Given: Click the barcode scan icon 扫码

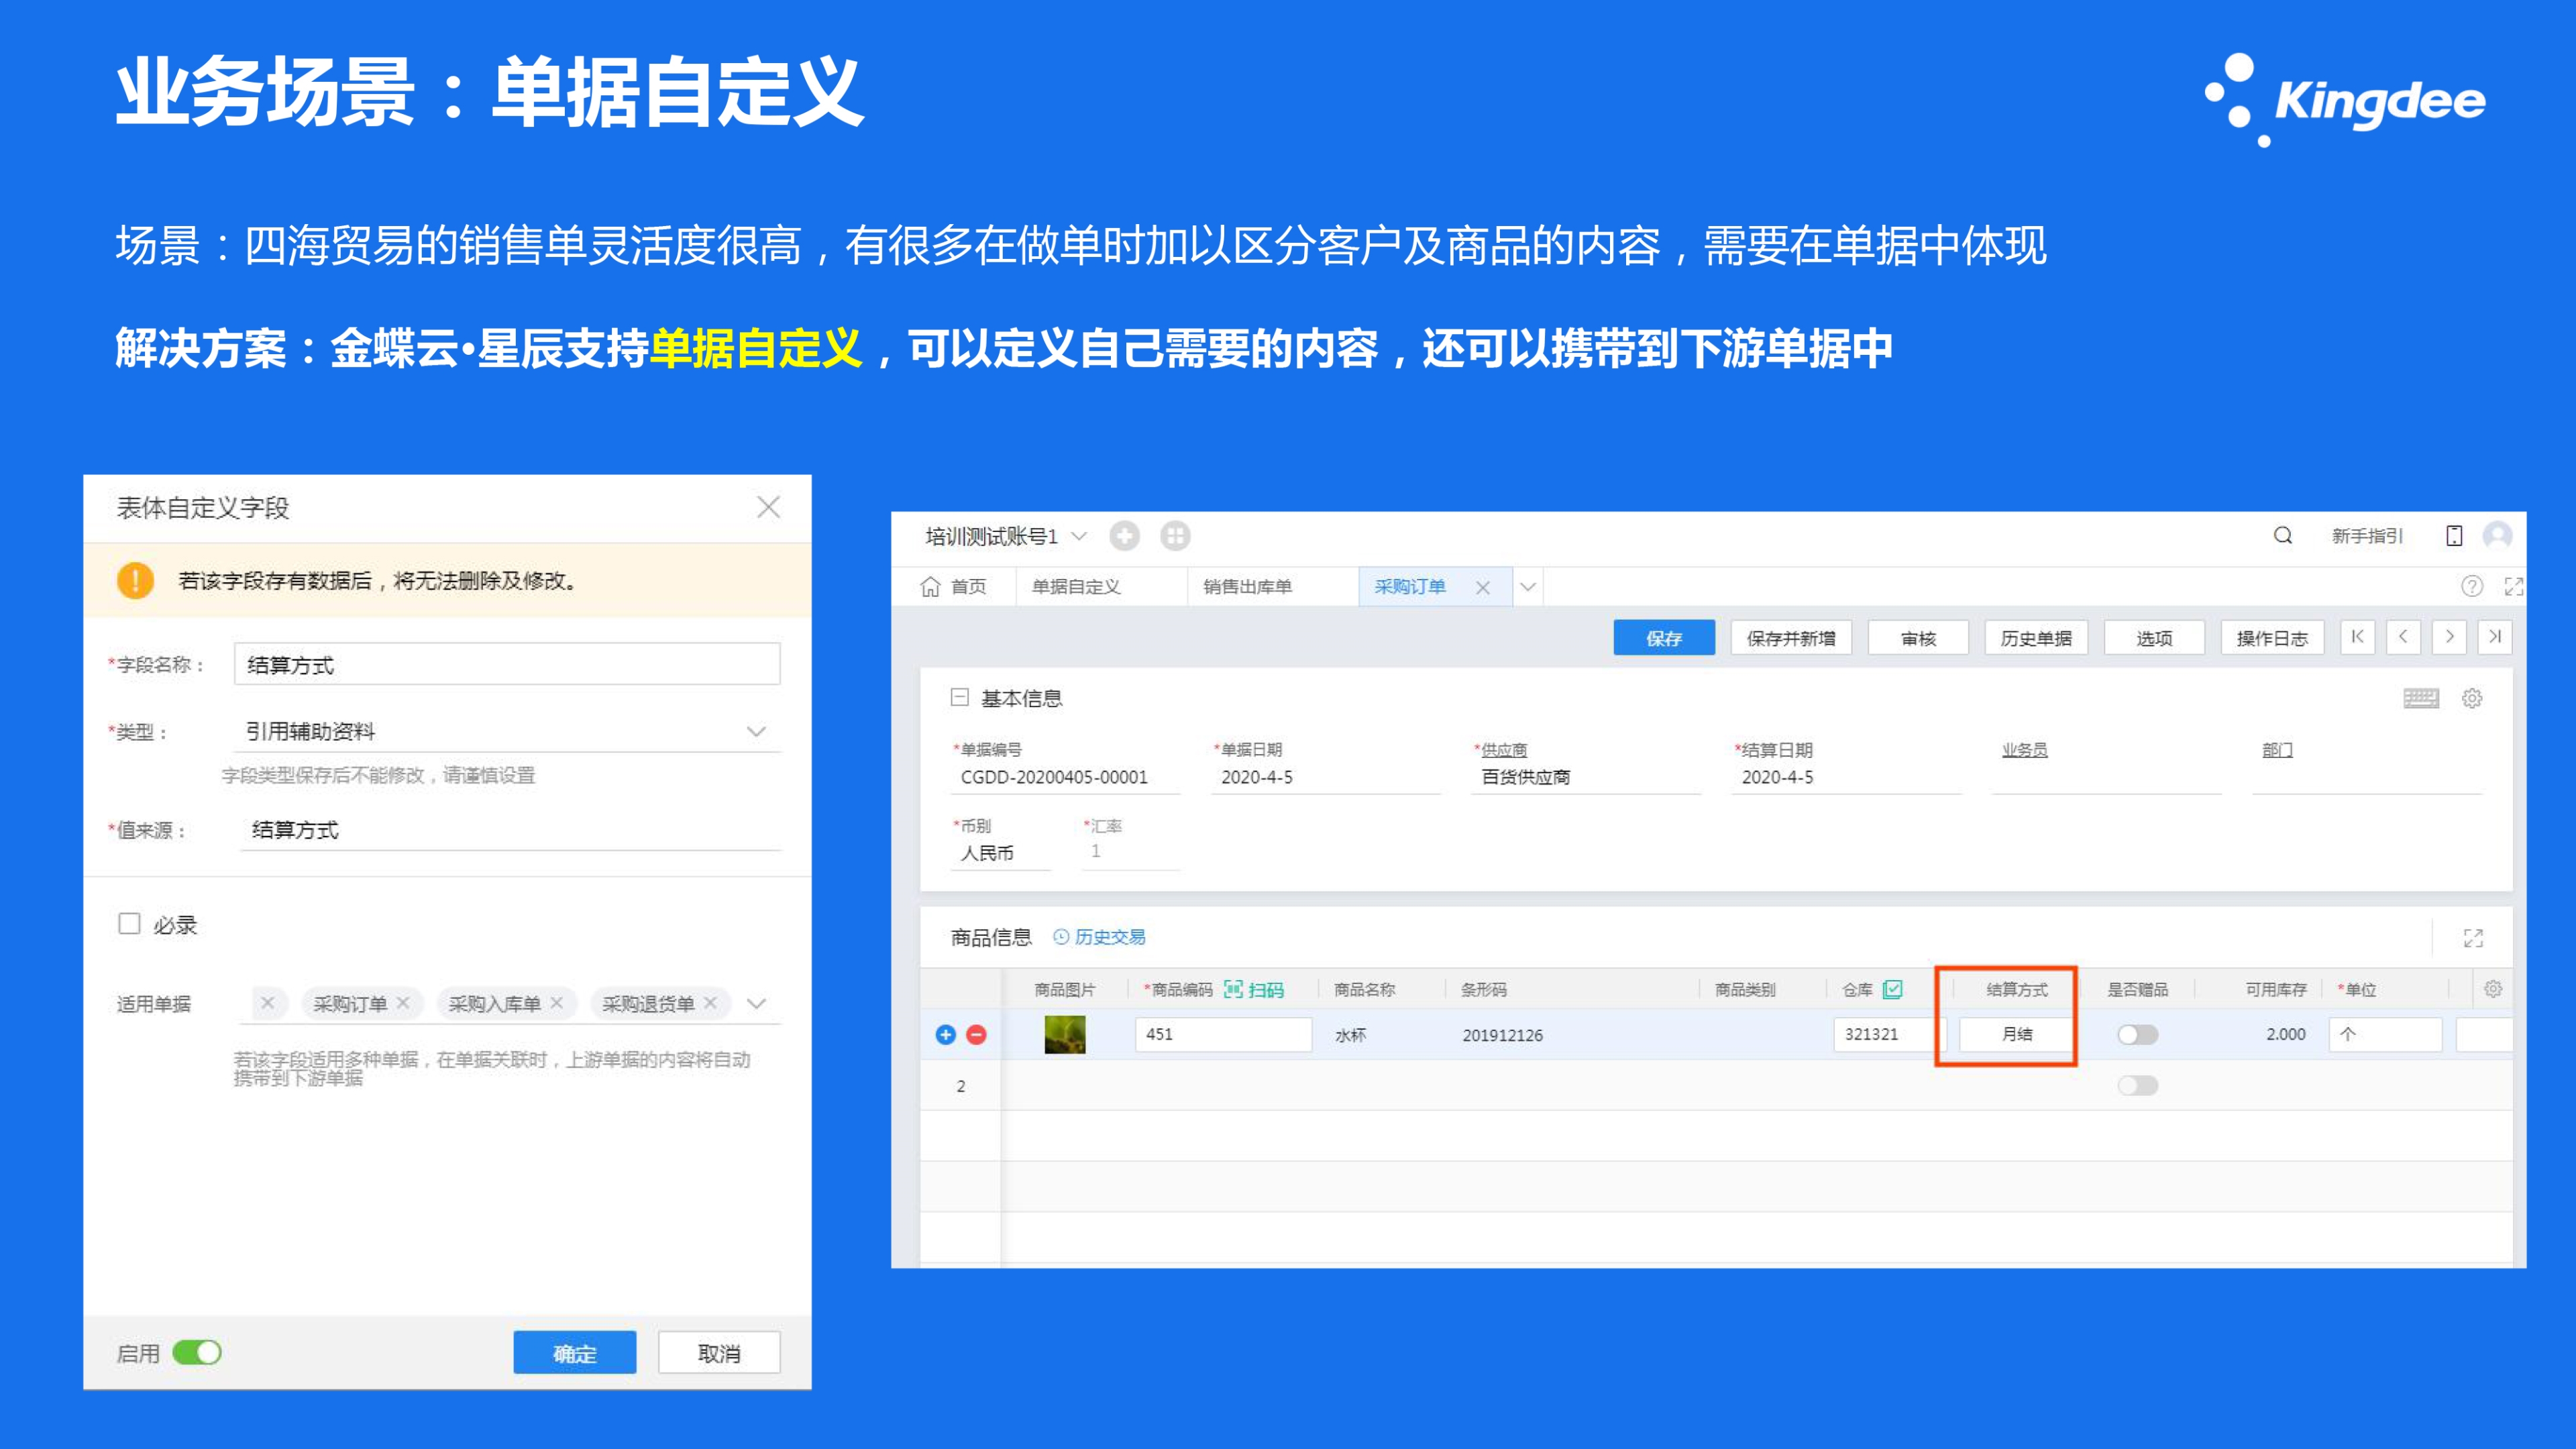Looking at the screenshot, I should pyautogui.click(x=1253, y=989).
